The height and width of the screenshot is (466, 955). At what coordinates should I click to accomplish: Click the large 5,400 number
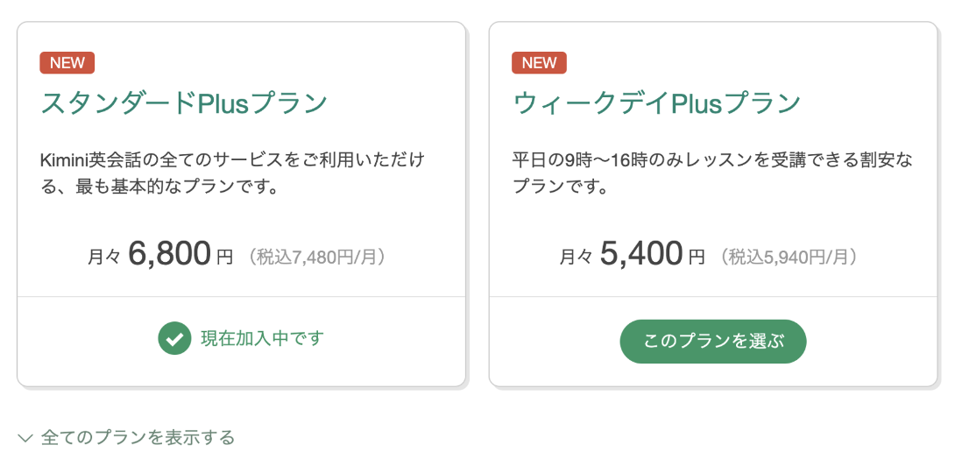point(641,254)
